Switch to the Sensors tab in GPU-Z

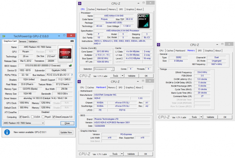[x=23, y=41]
